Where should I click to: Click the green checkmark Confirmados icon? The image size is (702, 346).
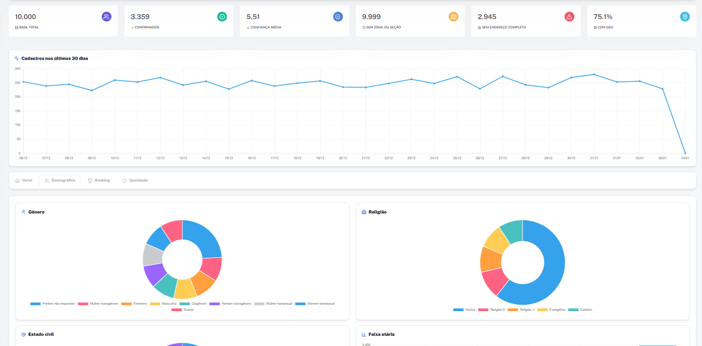click(222, 17)
